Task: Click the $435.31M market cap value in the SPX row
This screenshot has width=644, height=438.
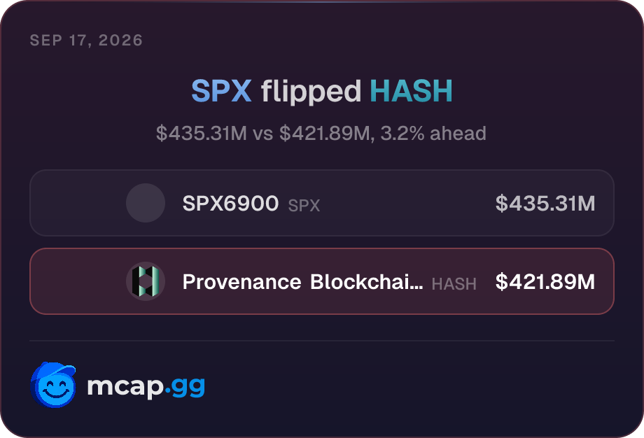Action: (x=545, y=203)
